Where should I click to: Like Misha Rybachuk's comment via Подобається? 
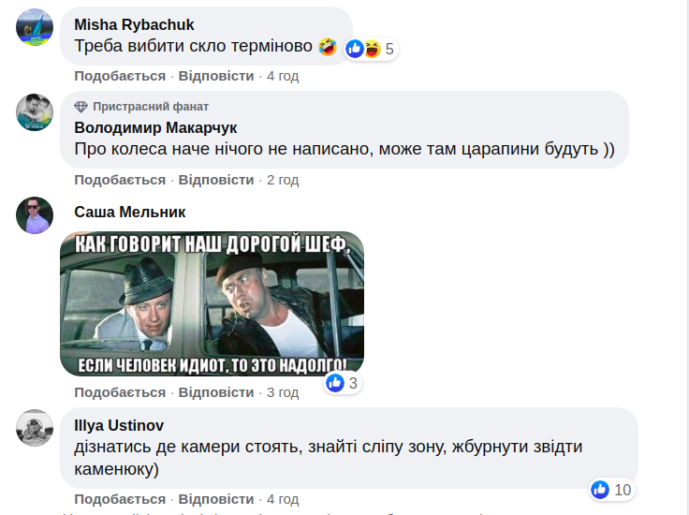click(x=120, y=76)
